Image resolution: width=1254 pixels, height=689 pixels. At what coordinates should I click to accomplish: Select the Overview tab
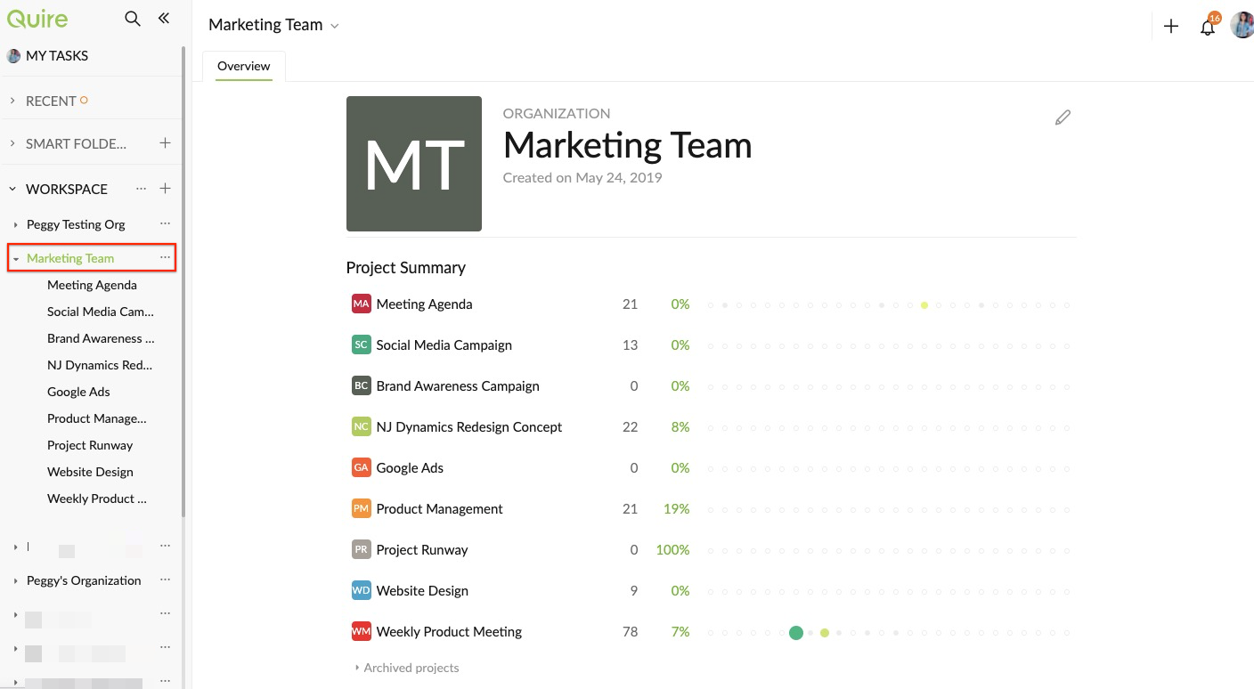click(243, 66)
